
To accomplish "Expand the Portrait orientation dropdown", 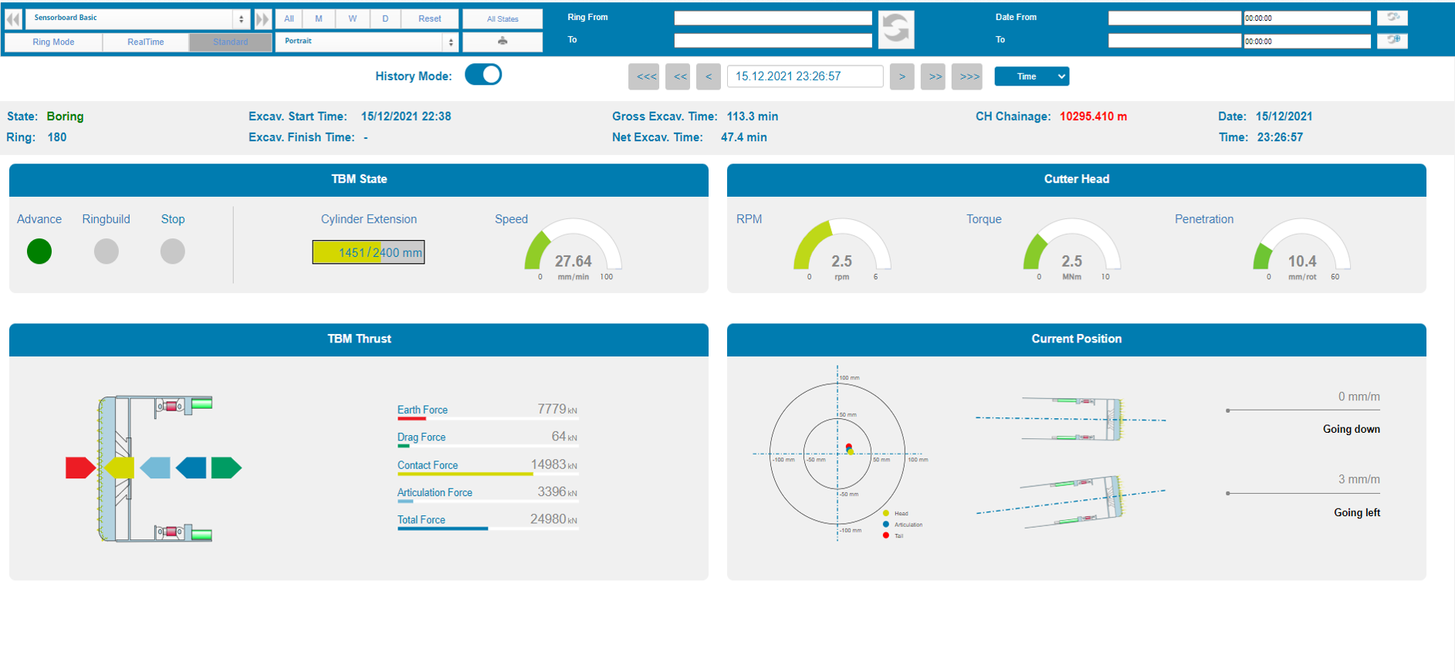I will pos(367,42).
